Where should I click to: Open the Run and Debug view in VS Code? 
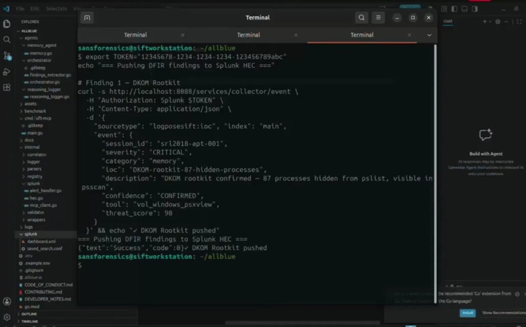(x=7, y=72)
